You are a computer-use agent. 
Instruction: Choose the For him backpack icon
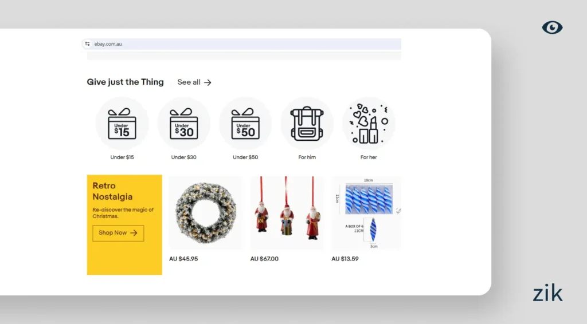coord(307,124)
